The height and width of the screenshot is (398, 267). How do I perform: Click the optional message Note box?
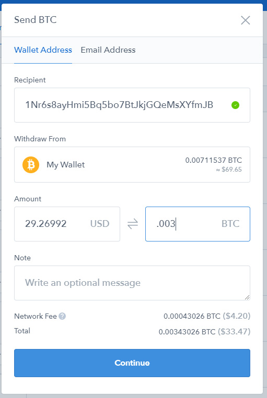tap(132, 283)
